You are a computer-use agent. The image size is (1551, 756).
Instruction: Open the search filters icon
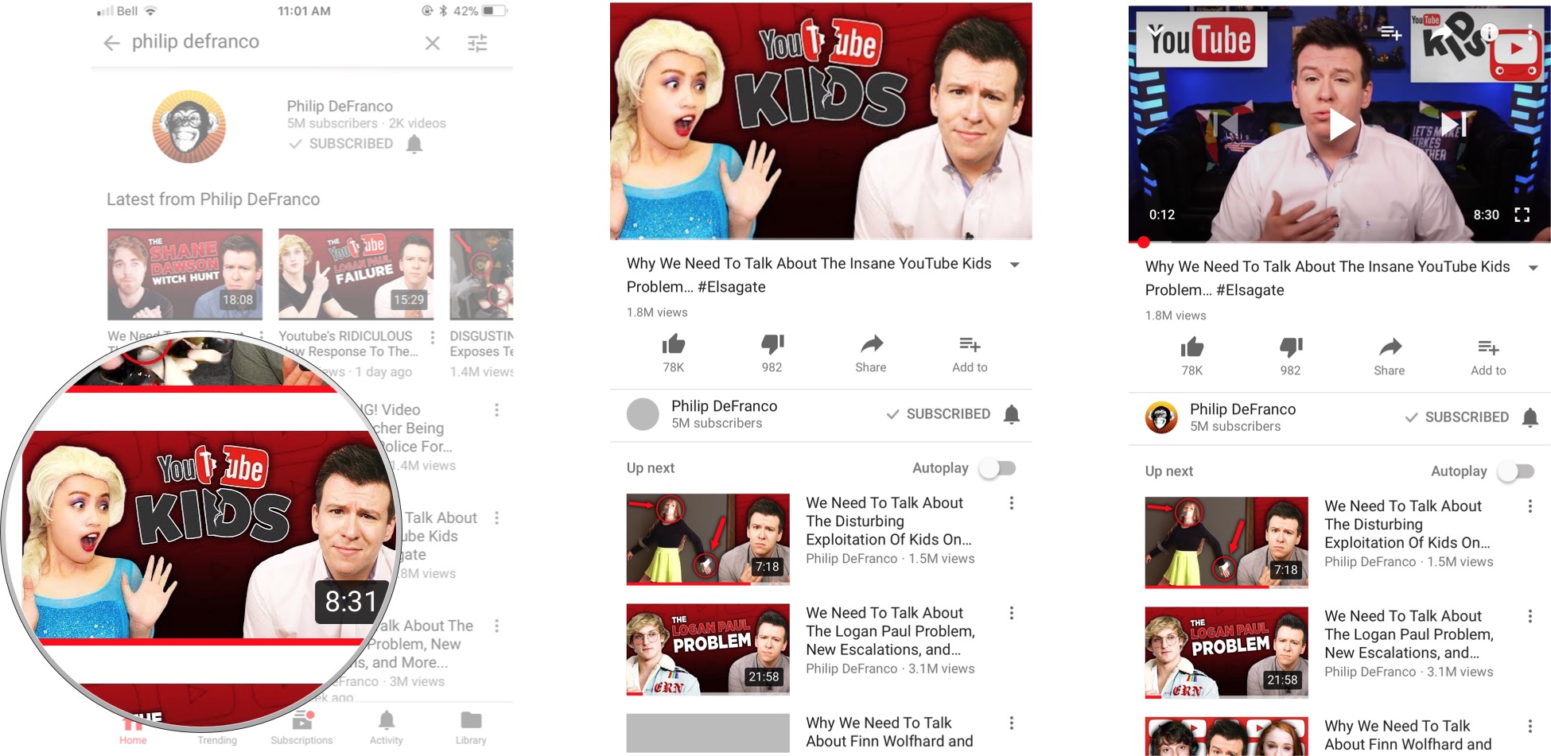477,43
